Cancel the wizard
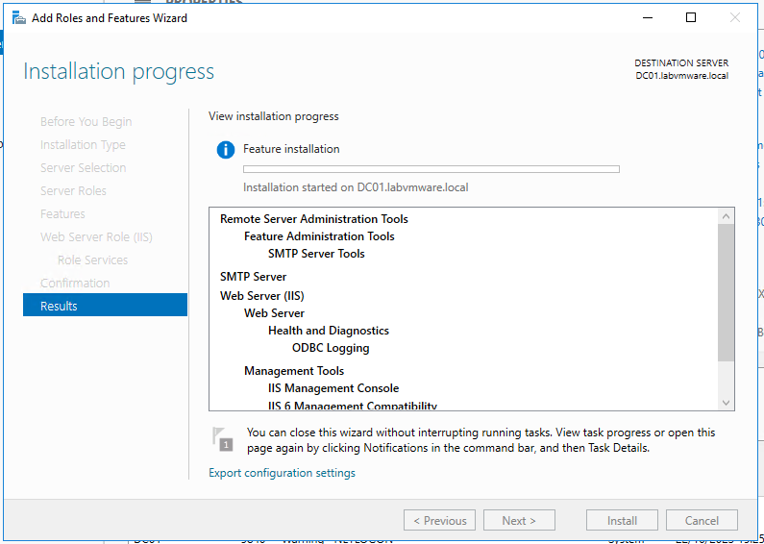Viewport: 764px width, 544px height. tap(702, 521)
